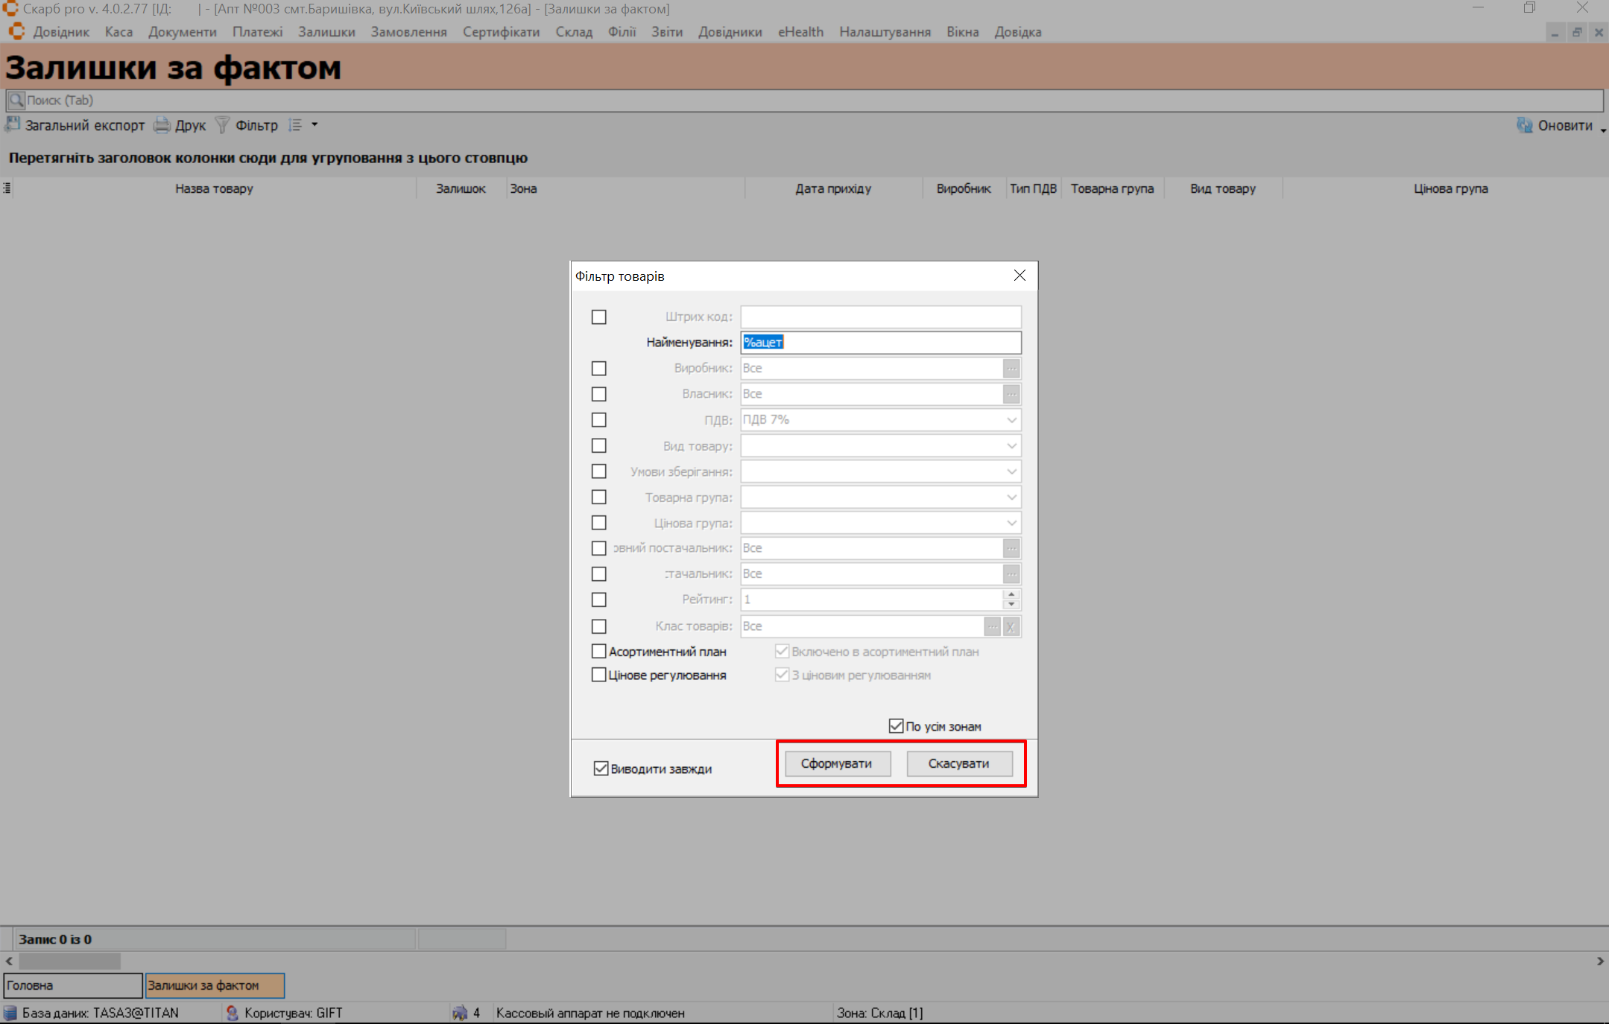Toggle Виводити завжди checkbox
Viewport: 1609px width, 1024px height.
tap(601, 769)
